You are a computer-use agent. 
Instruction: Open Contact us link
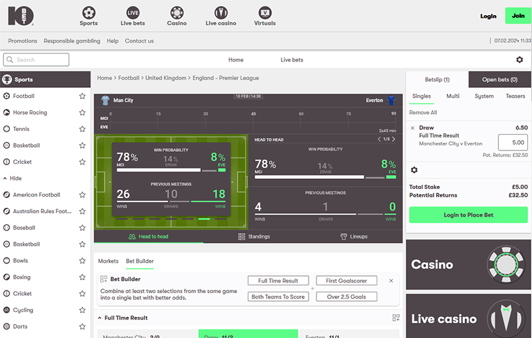pyautogui.click(x=139, y=41)
